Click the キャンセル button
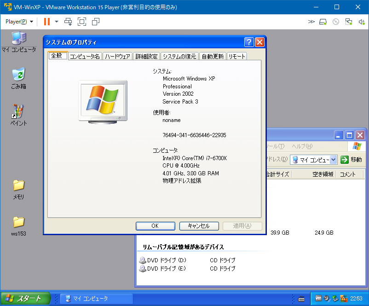The image size is (369, 306). [x=199, y=226]
